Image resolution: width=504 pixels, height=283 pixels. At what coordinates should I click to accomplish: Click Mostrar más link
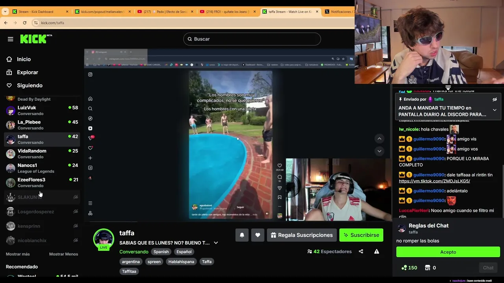[x=18, y=254]
